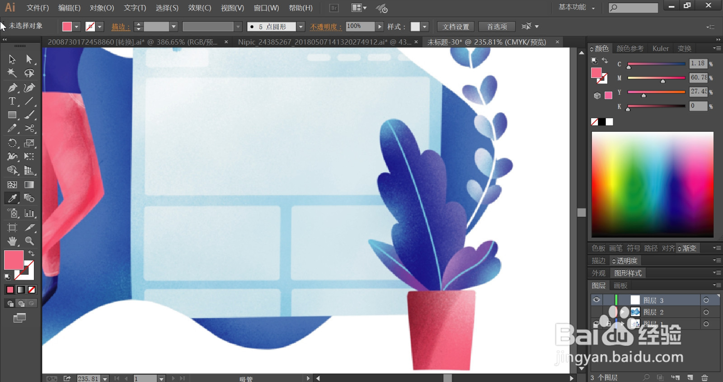Select the Rotate tool

point(12,143)
